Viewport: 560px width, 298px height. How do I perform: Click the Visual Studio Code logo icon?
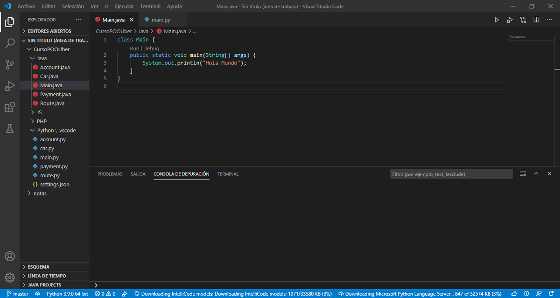(7, 6)
